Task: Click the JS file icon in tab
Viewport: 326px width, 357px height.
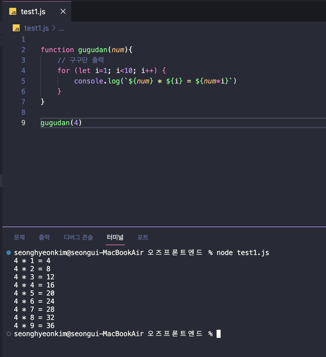Action: (x=13, y=12)
